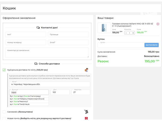
Task: Click the red Нова пошта logo icon
Action: coord(86,118)
